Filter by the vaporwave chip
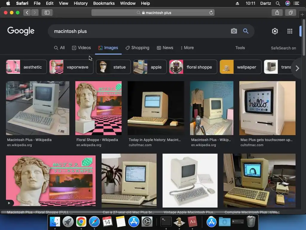Viewport: 306px width, 230px height. click(x=71, y=67)
